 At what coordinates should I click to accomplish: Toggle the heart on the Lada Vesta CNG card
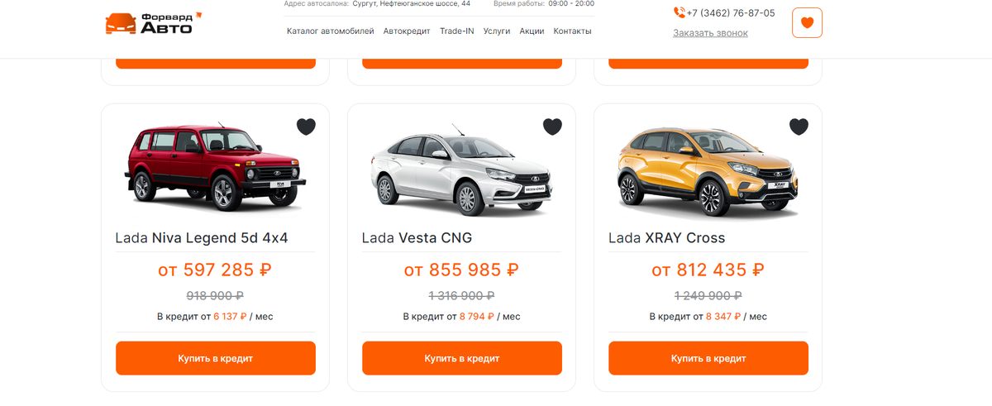[552, 127]
